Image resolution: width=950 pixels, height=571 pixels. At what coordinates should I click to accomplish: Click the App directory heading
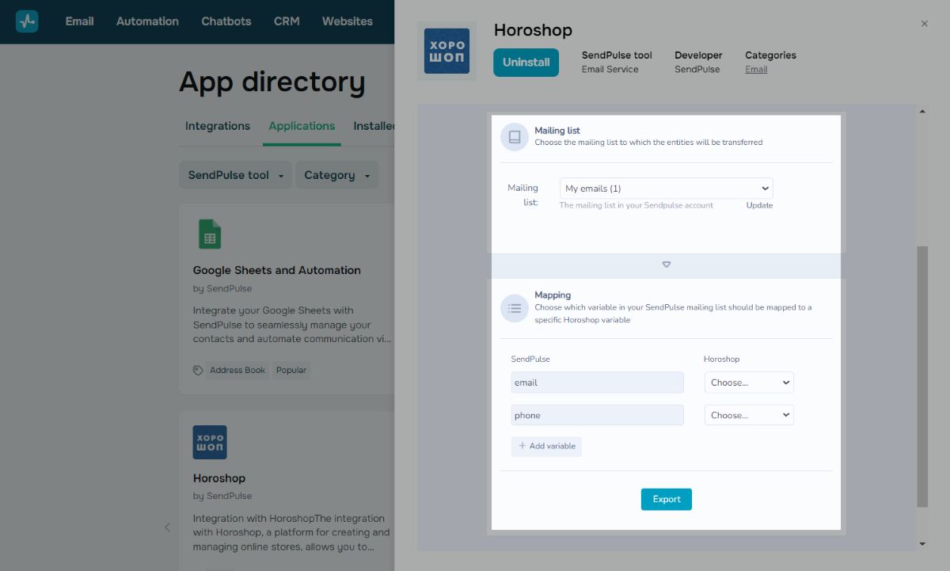click(x=272, y=82)
